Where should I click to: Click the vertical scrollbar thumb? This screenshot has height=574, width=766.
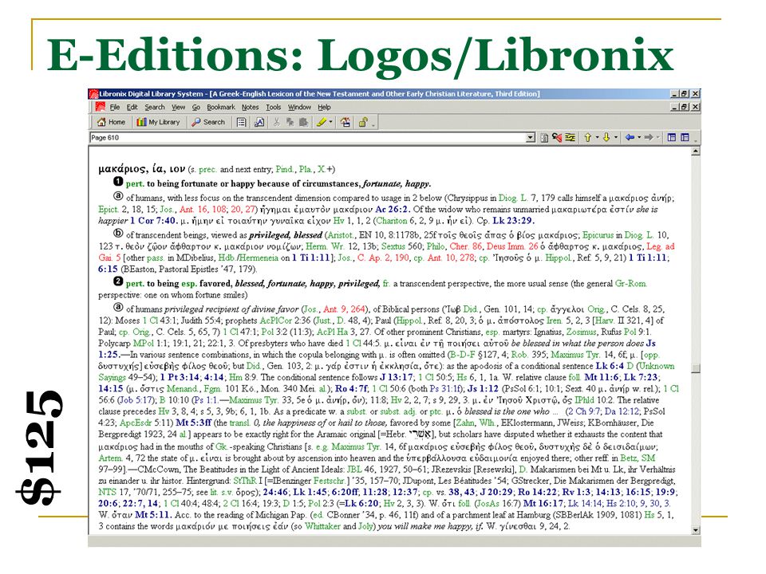[x=696, y=368]
